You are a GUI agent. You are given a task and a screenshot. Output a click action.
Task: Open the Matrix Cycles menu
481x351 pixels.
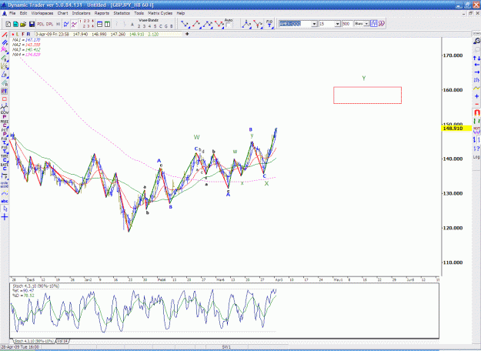click(160, 13)
